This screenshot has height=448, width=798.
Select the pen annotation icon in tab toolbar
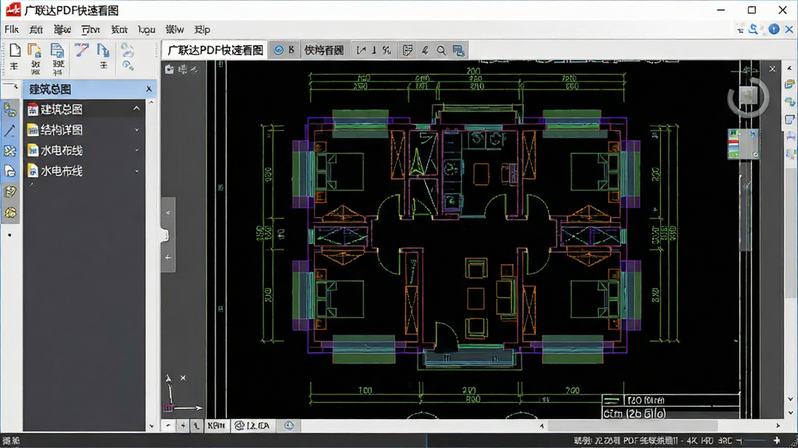(x=425, y=50)
